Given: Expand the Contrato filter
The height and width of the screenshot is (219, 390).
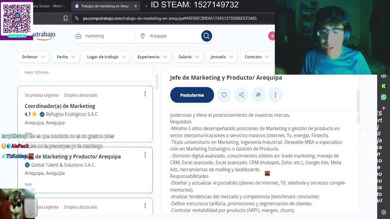Looking at the screenshot, I should tap(257, 57).
